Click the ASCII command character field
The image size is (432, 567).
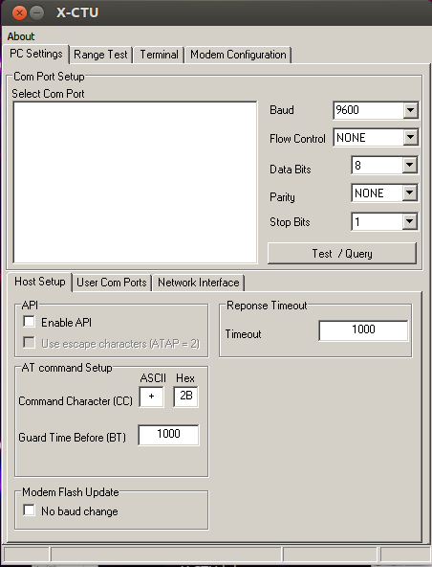[x=151, y=397]
